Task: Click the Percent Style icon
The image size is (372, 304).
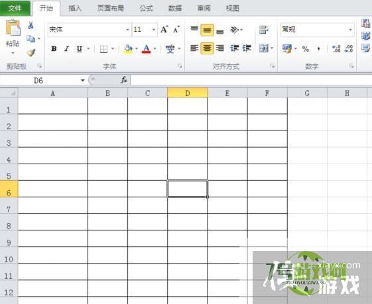Action: (x=306, y=49)
